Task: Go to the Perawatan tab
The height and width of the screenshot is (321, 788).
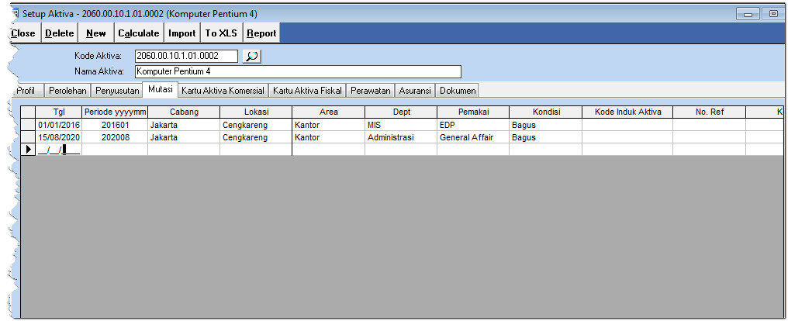Action: coord(370,91)
